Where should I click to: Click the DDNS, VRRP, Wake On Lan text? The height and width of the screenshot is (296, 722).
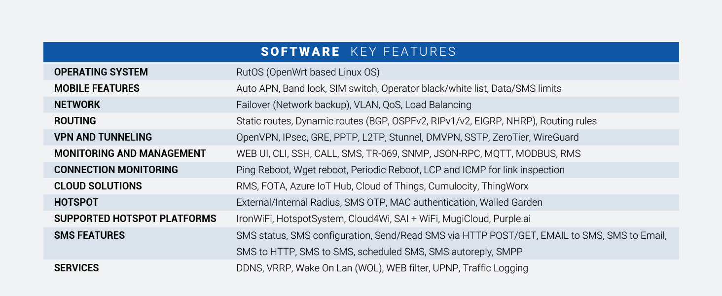pyautogui.click(x=382, y=268)
